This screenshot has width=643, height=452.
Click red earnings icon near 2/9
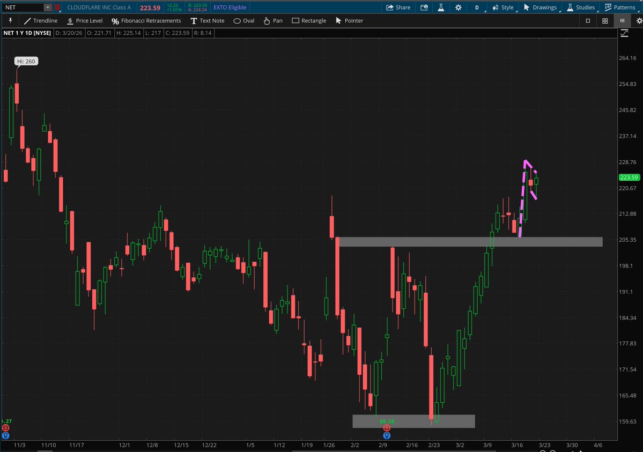386,428
